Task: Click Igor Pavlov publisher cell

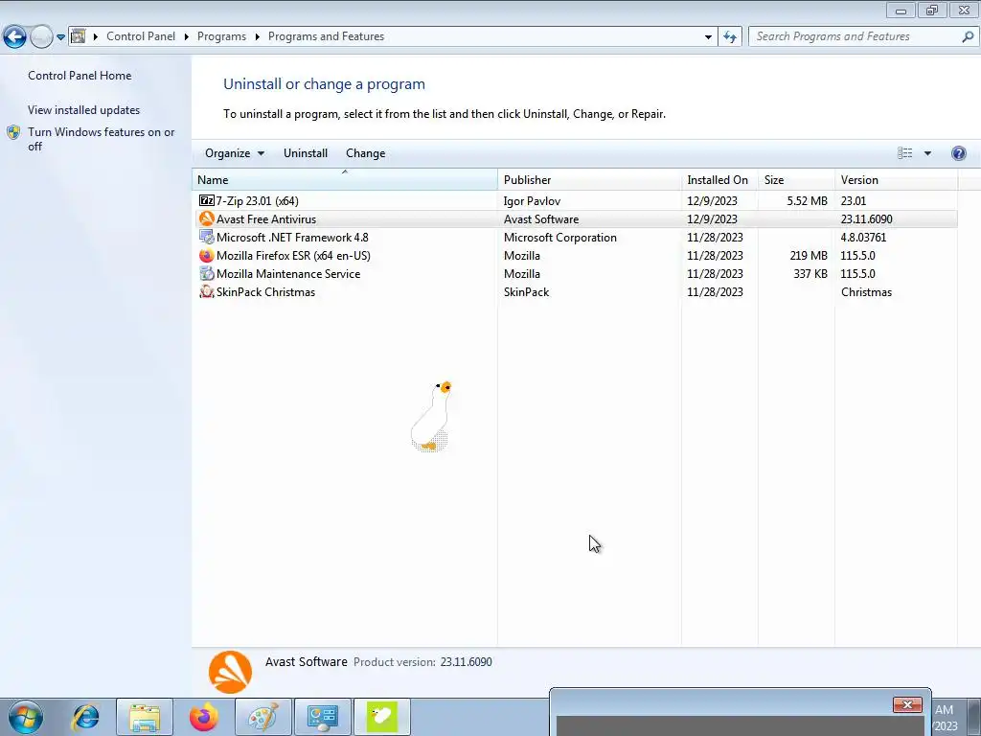Action: click(532, 201)
